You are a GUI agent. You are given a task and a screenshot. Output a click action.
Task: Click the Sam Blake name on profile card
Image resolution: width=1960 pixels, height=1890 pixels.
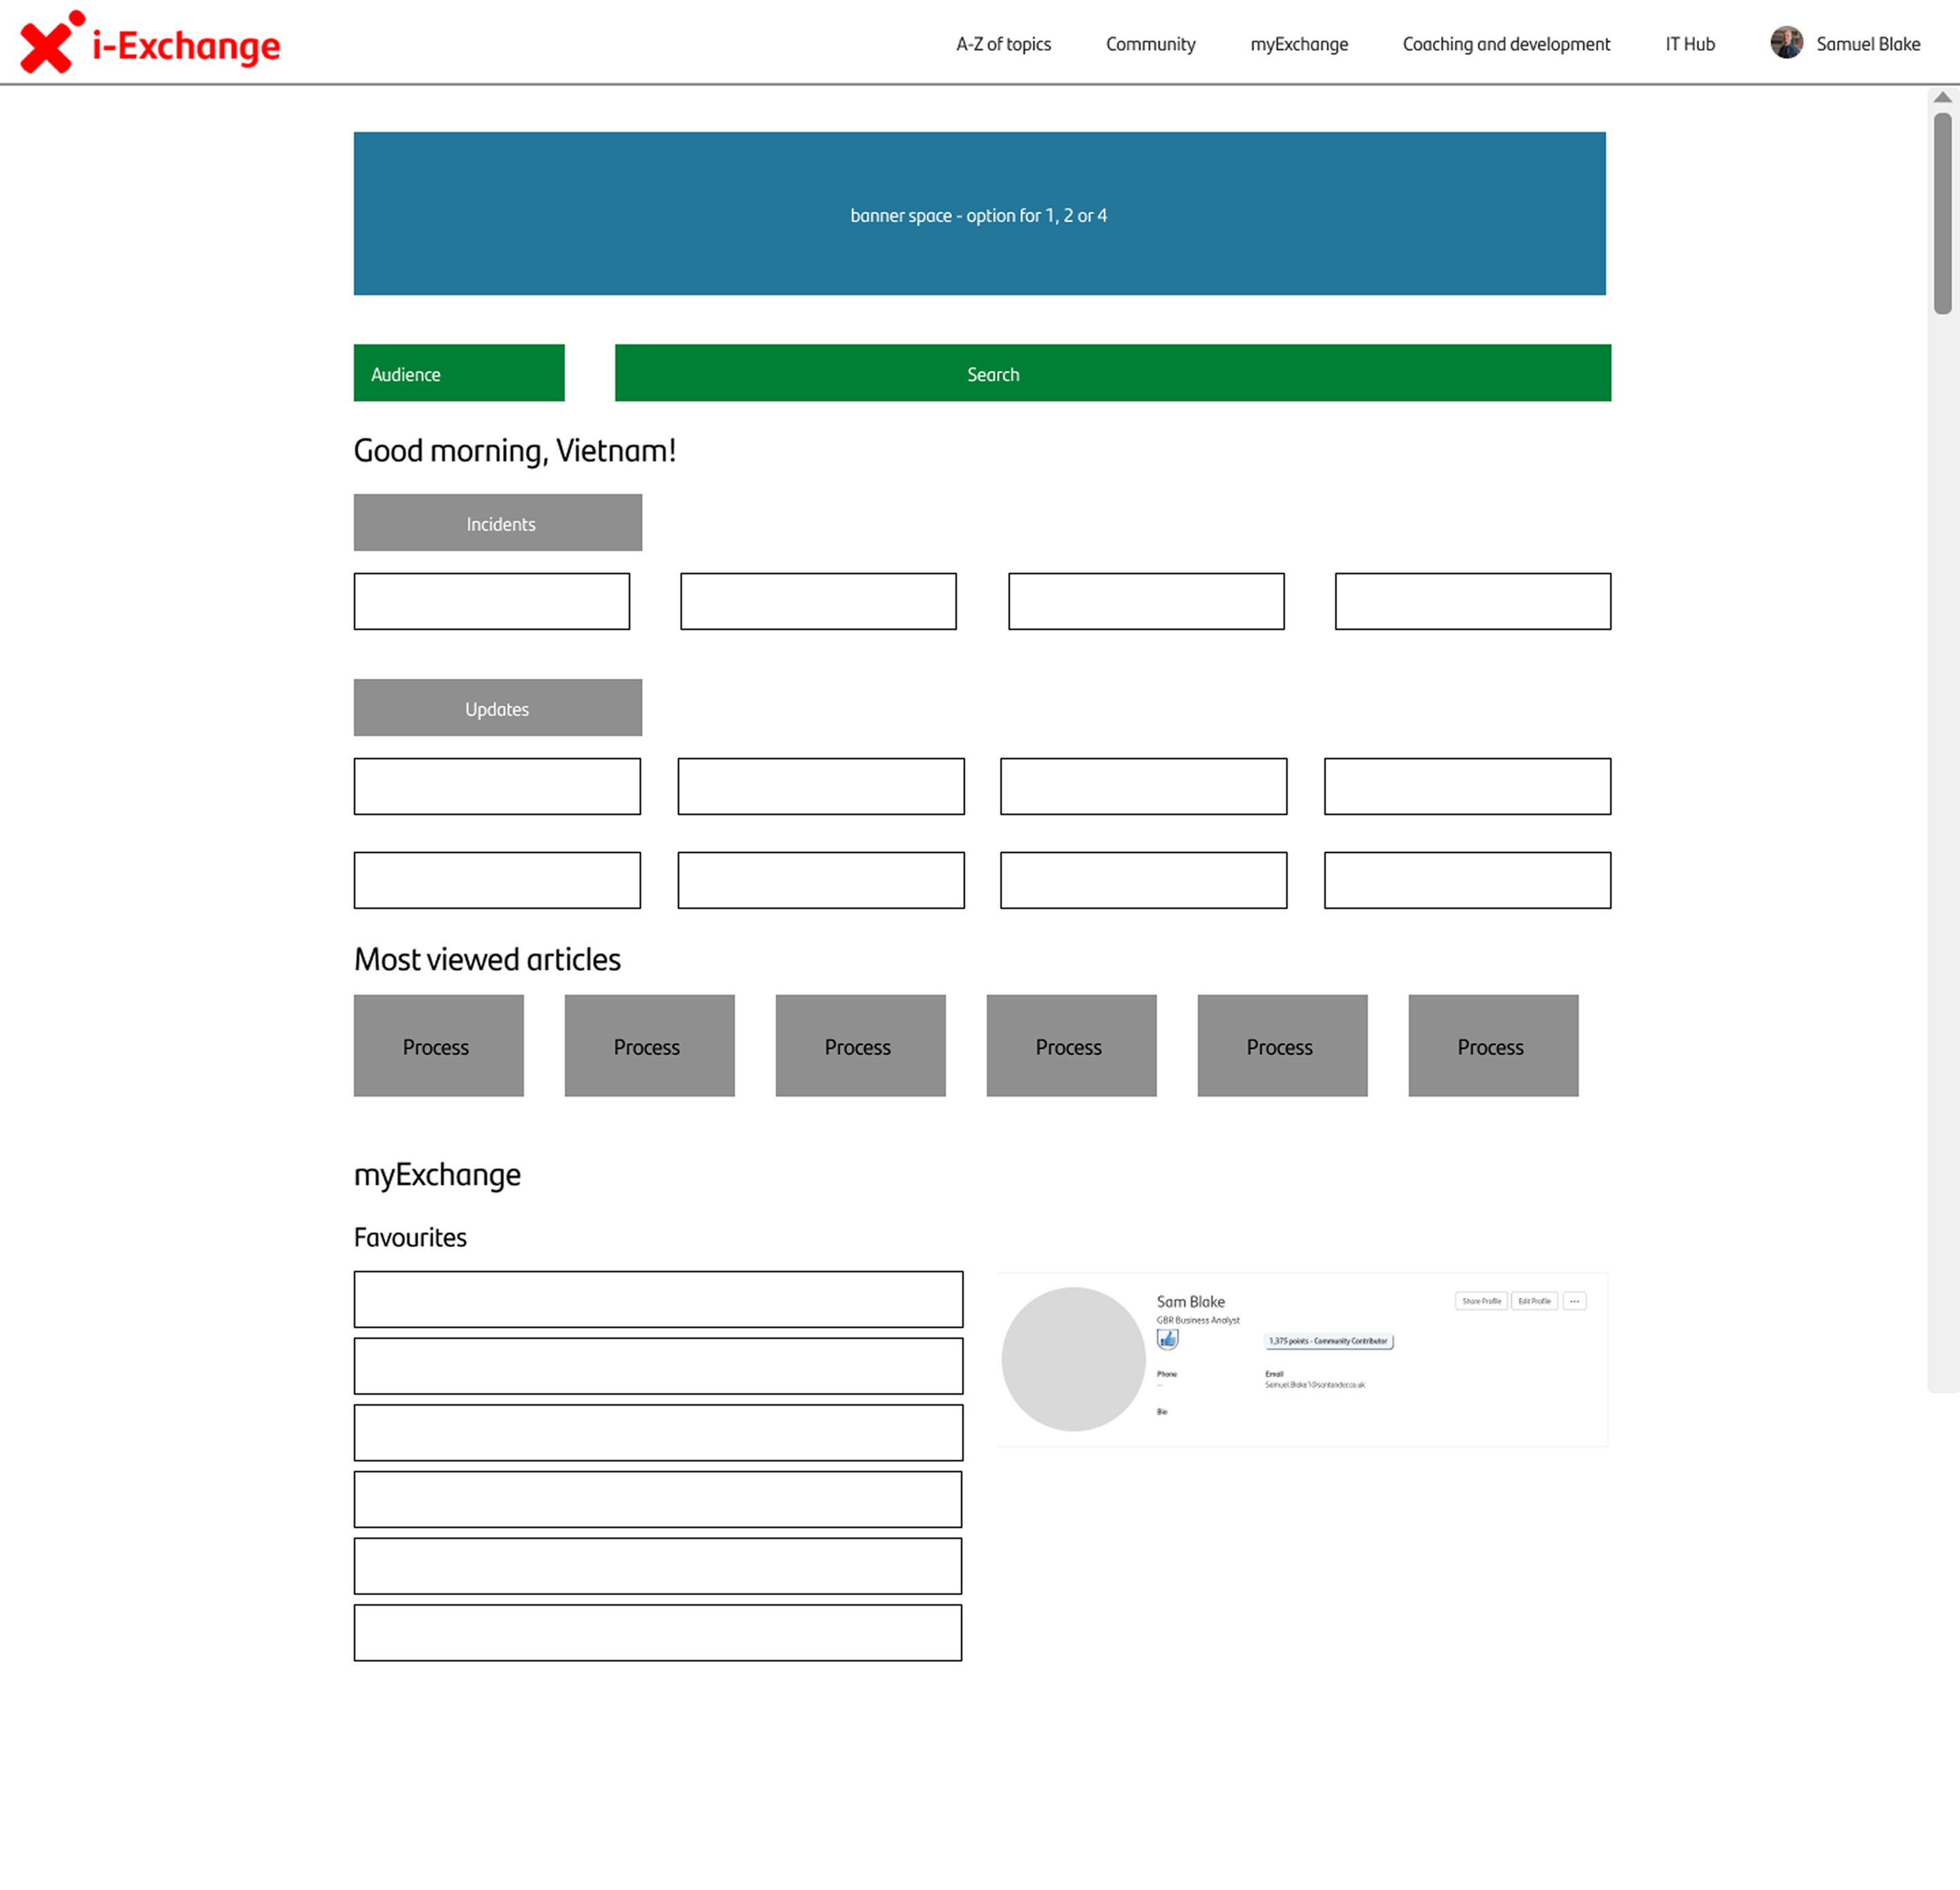[x=1190, y=1302]
